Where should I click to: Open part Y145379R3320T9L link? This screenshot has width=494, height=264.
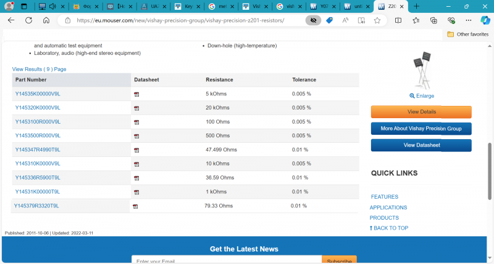(36, 206)
